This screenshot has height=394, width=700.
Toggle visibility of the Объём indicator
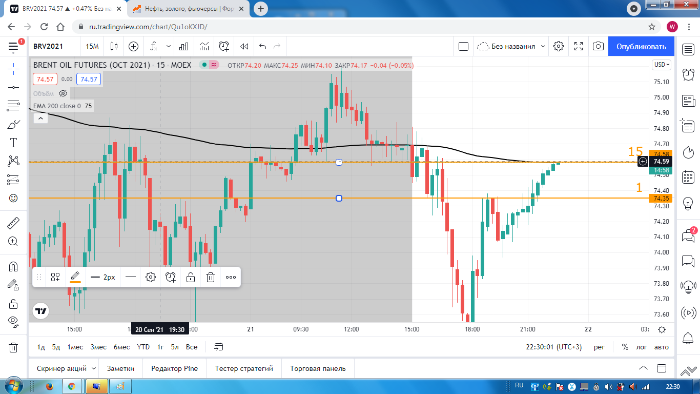pos(63,93)
